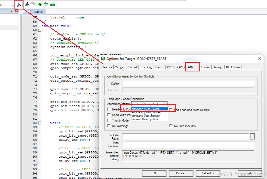Open the target selection dropdown in toolbar
This screenshot has height=179, width=267.
click(x=13, y=5)
